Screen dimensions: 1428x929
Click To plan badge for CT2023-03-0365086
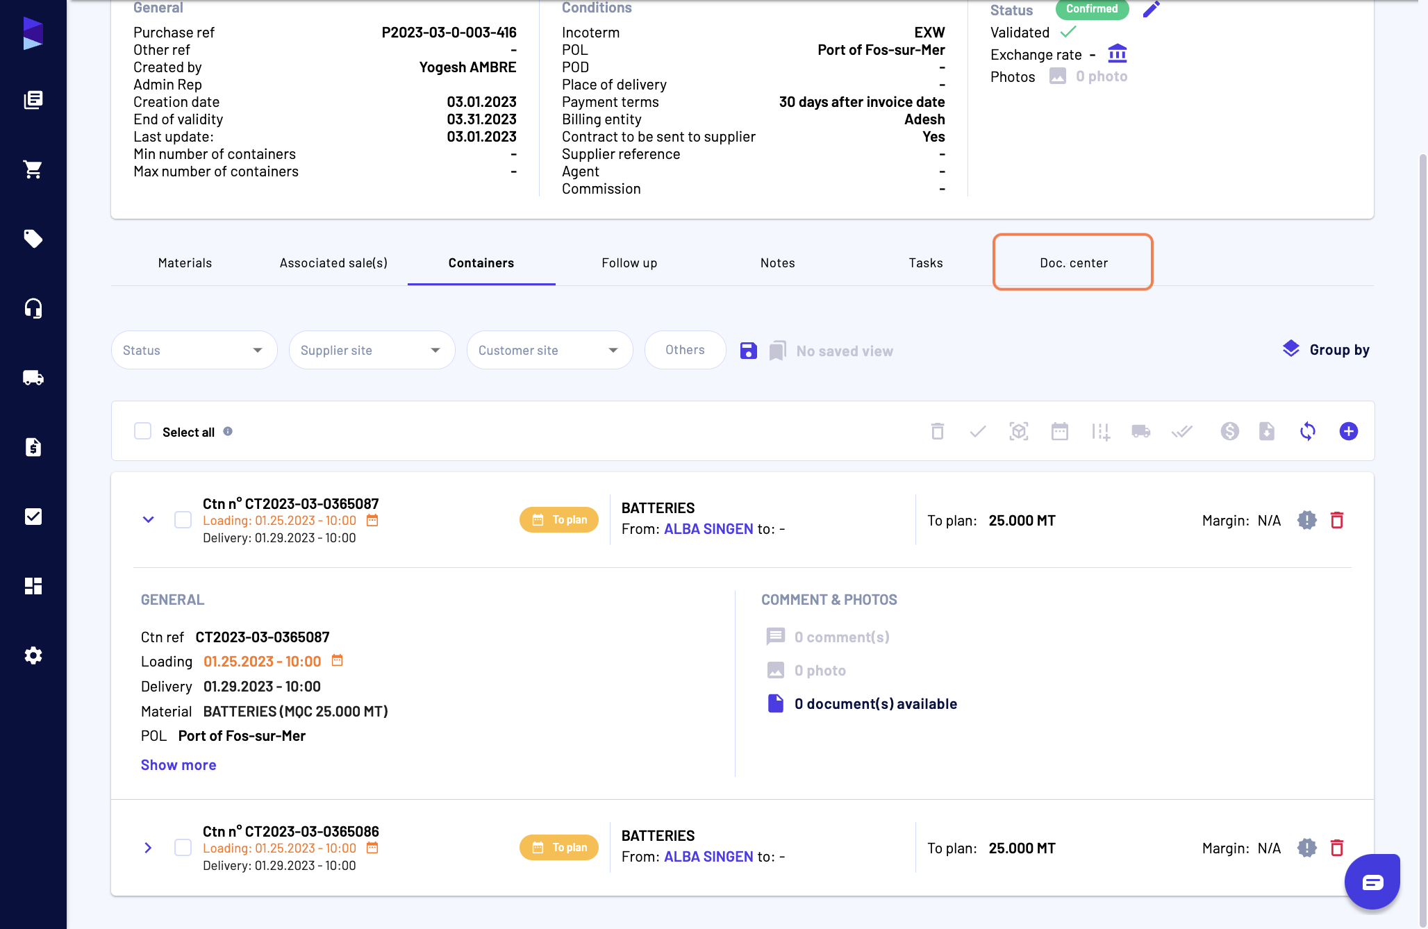click(559, 847)
